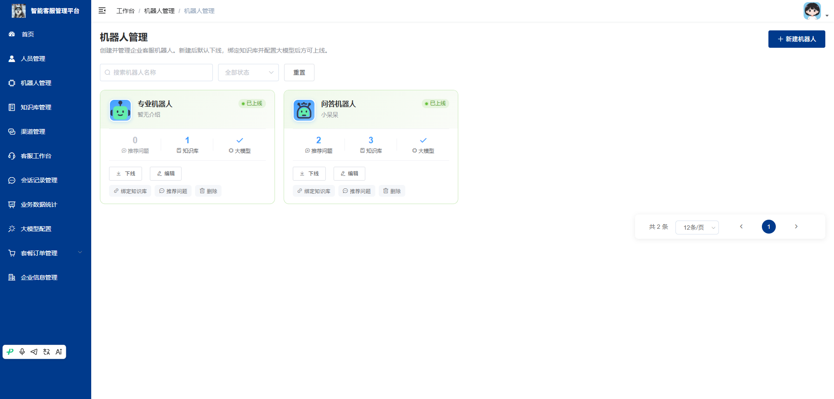Go to 首页 in the sidebar
The image size is (834, 399).
(46, 34)
